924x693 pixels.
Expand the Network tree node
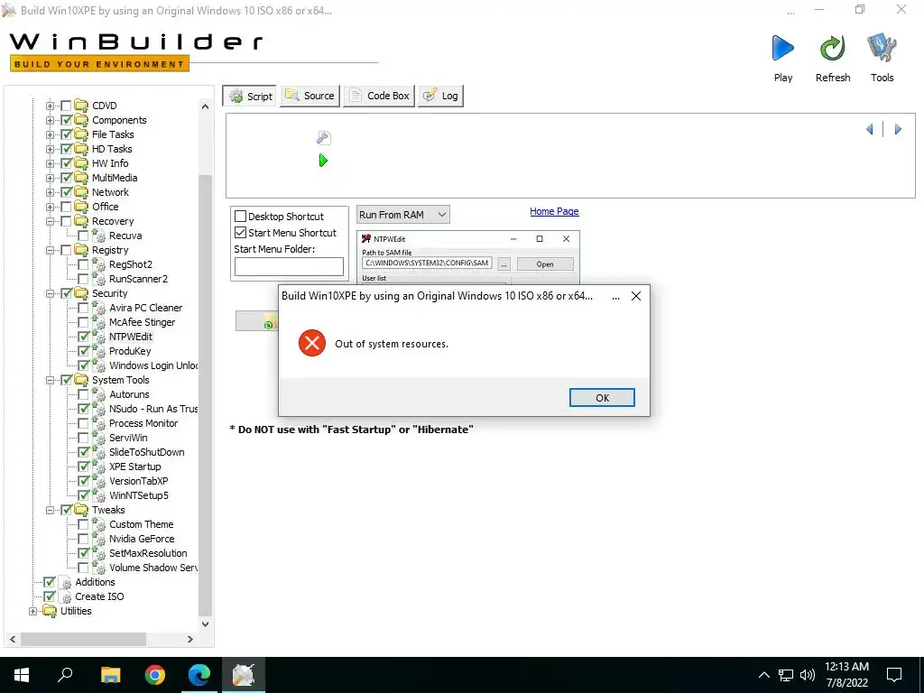click(x=51, y=193)
